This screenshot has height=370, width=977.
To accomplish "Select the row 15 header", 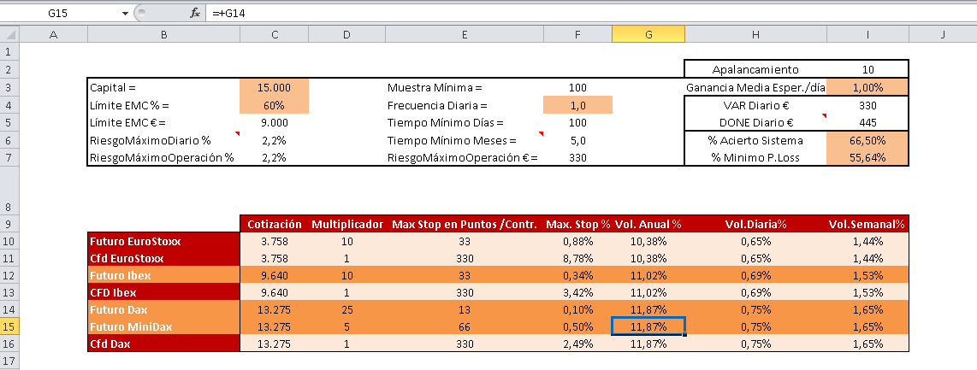I will (9, 326).
